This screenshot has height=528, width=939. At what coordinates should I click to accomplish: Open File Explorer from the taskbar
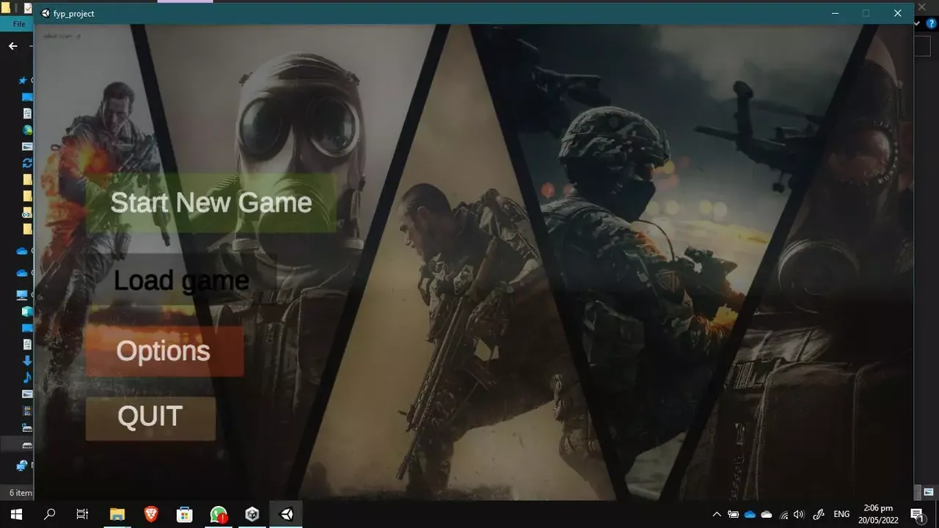[x=117, y=514]
